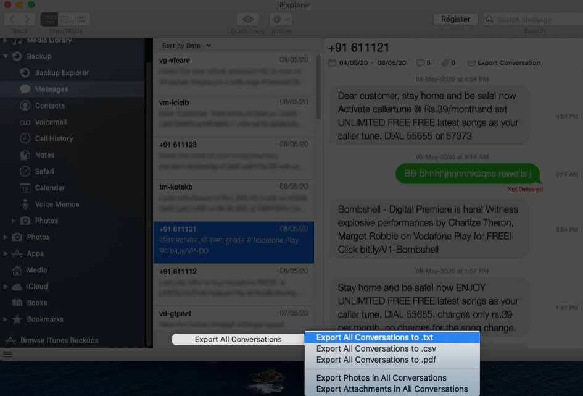Screen dimensions: 583x396
Task: Choose Export All Conversations to .csv
Action: [392, 348]
